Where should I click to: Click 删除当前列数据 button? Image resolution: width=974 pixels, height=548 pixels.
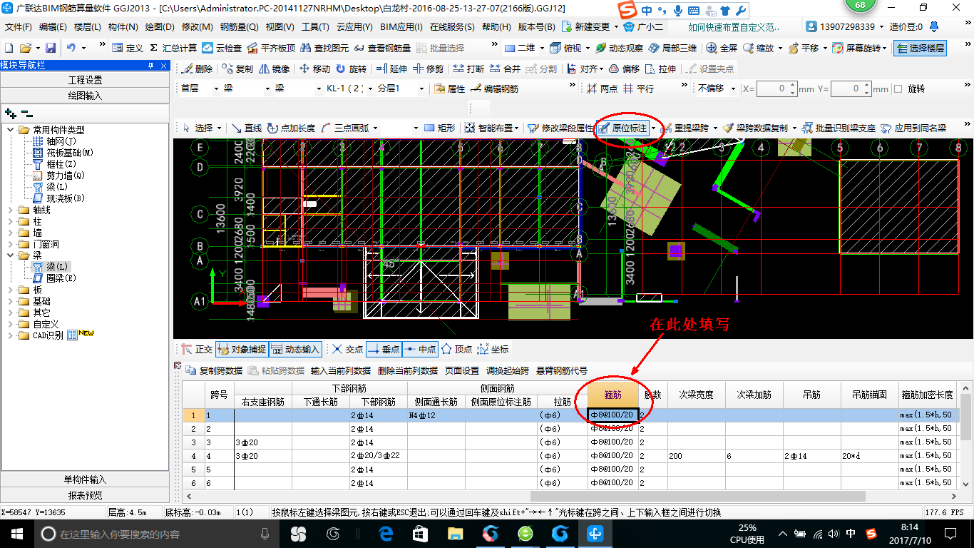(x=408, y=370)
